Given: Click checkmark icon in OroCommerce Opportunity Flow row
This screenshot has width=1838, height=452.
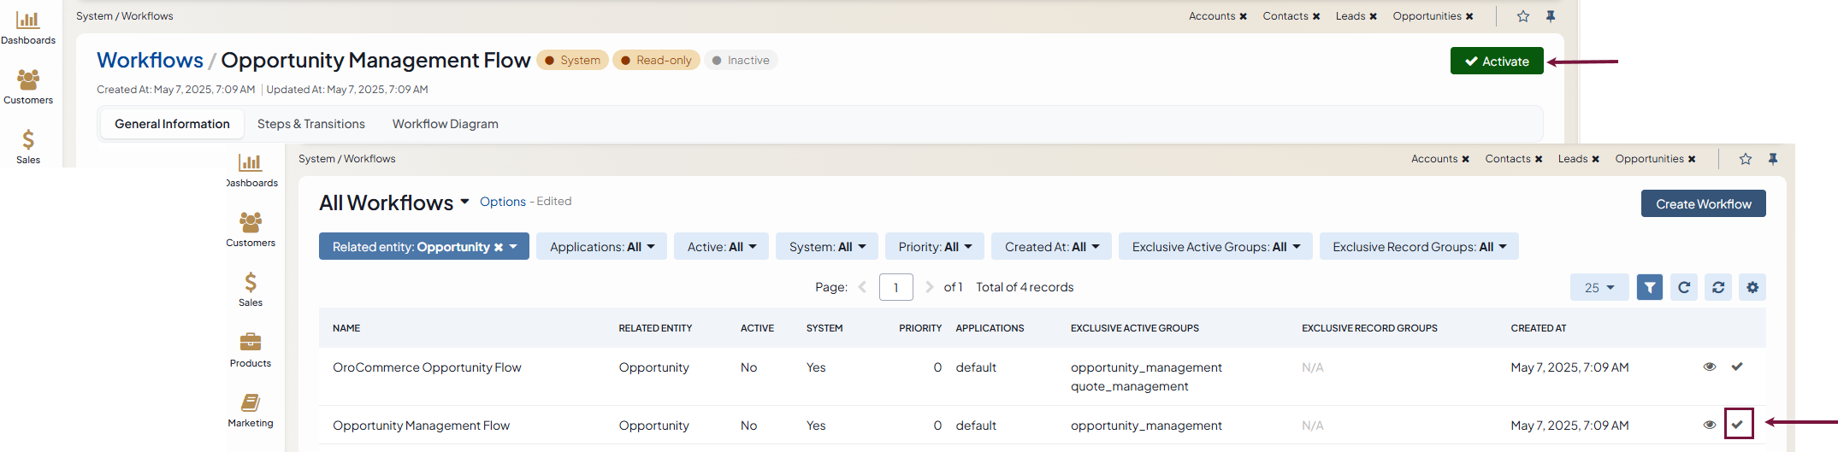Looking at the screenshot, I should pos(1736,367).
